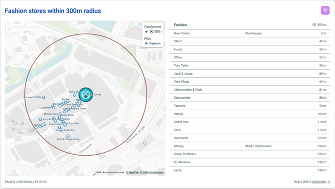Select the Cecil row
Image resolution: width=335 pixels, height=189 pixels.
point(250,130)
